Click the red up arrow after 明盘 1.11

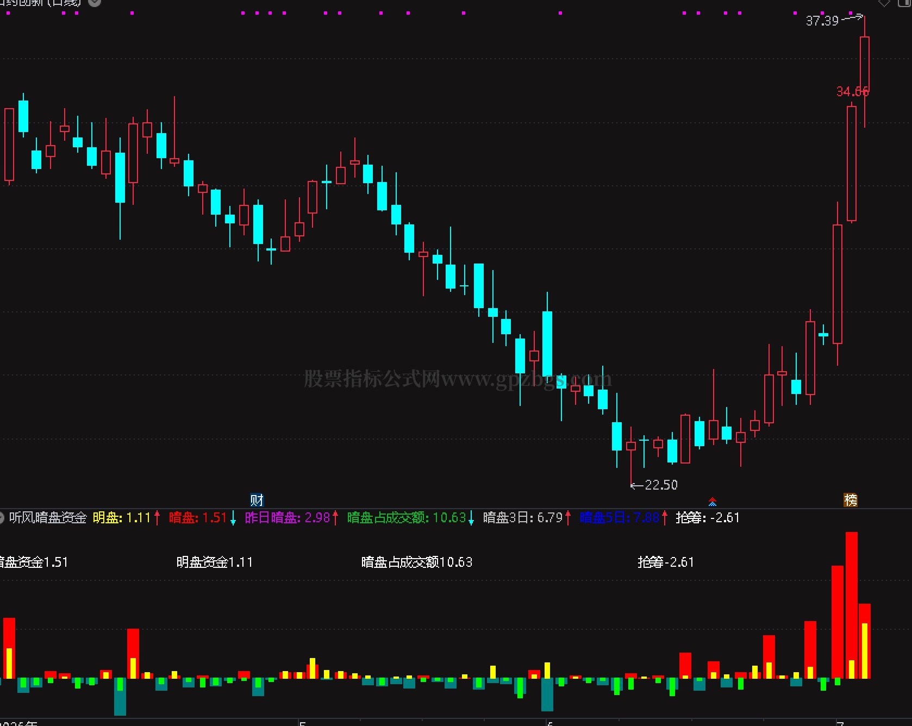coord(157,518)
